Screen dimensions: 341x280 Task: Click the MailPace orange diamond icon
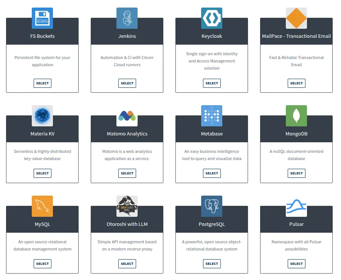[296, 18]
